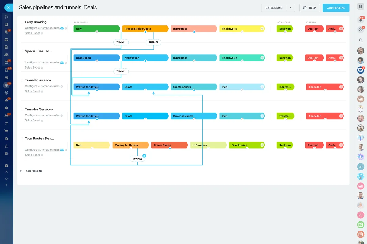
Task: Open notifications bell with 99+ badge
Action: coord(360,20)
